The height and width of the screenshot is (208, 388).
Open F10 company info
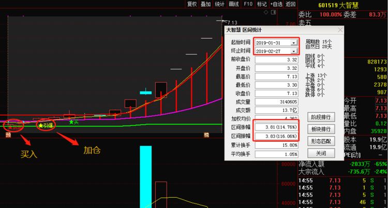click(248, 4)
